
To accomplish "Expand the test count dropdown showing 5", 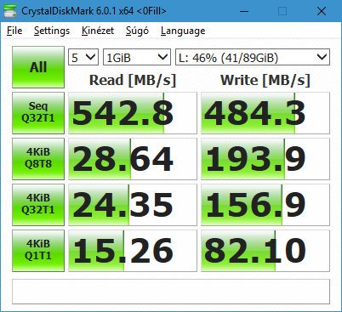I will (x=83, y=57).
